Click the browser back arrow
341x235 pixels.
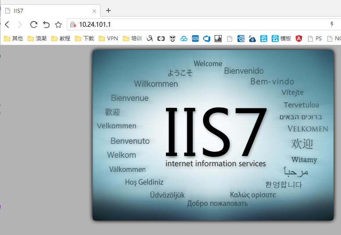(7, 25)
